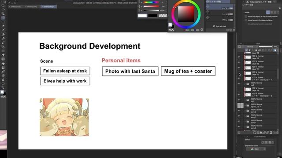Viewport: 282px width, 158px height.
Task: Click Lock layer icon in Layer panel
Action: (256, 50)
